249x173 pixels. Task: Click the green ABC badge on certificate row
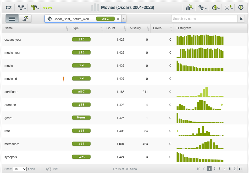81,92
